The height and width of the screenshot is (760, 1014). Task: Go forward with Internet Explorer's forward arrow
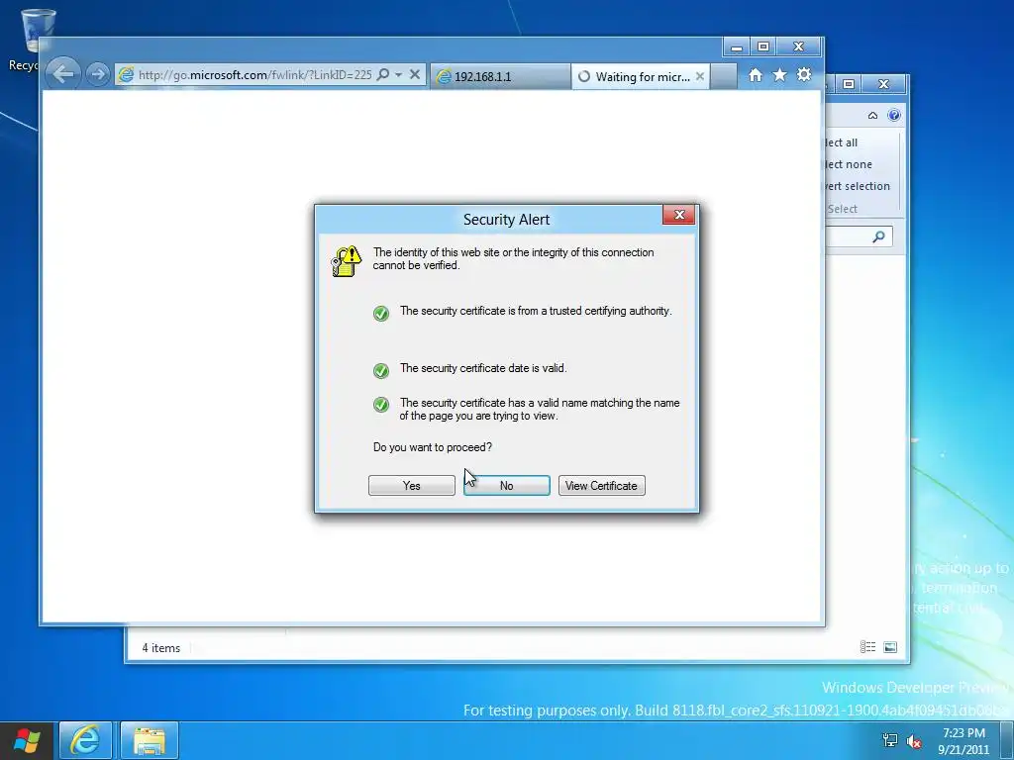pos(98,74)
